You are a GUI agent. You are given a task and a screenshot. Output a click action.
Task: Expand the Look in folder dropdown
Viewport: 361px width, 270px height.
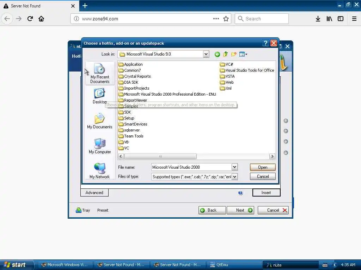point(206,54)
